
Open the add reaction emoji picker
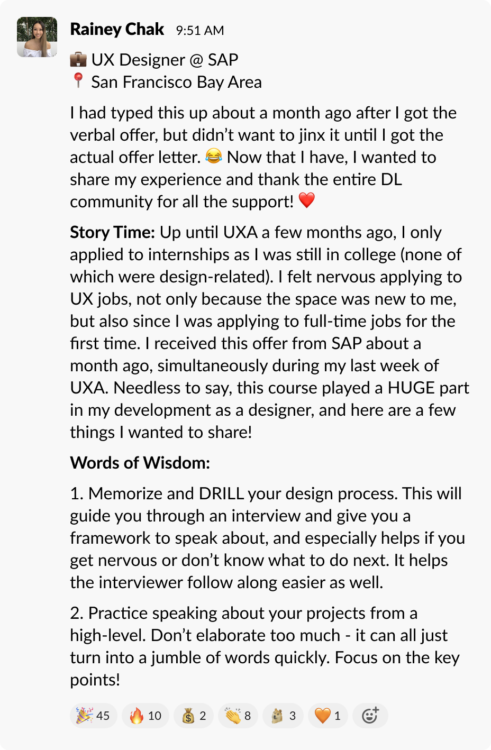pyautogui.click(x=370, y=716)
